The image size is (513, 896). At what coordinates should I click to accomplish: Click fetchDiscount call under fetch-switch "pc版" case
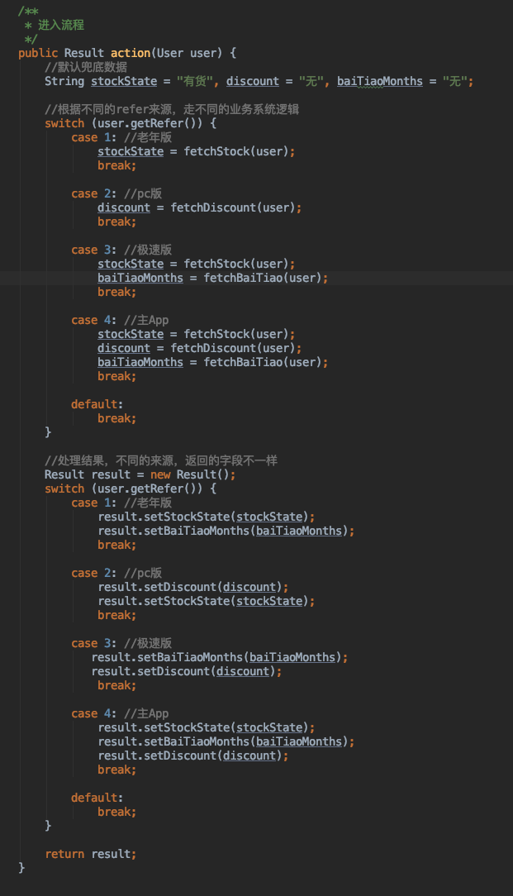click(x=213, y=207)
